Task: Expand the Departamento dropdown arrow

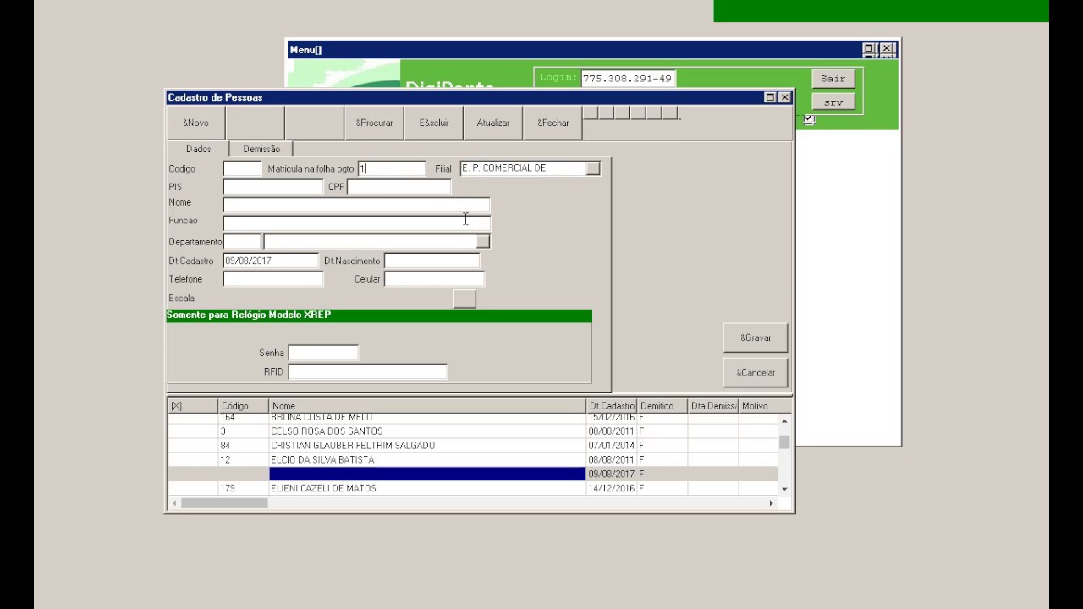Action: (482, 241)
